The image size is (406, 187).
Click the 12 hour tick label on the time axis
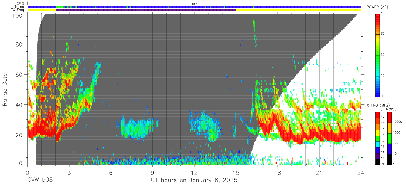pos(194,173)
